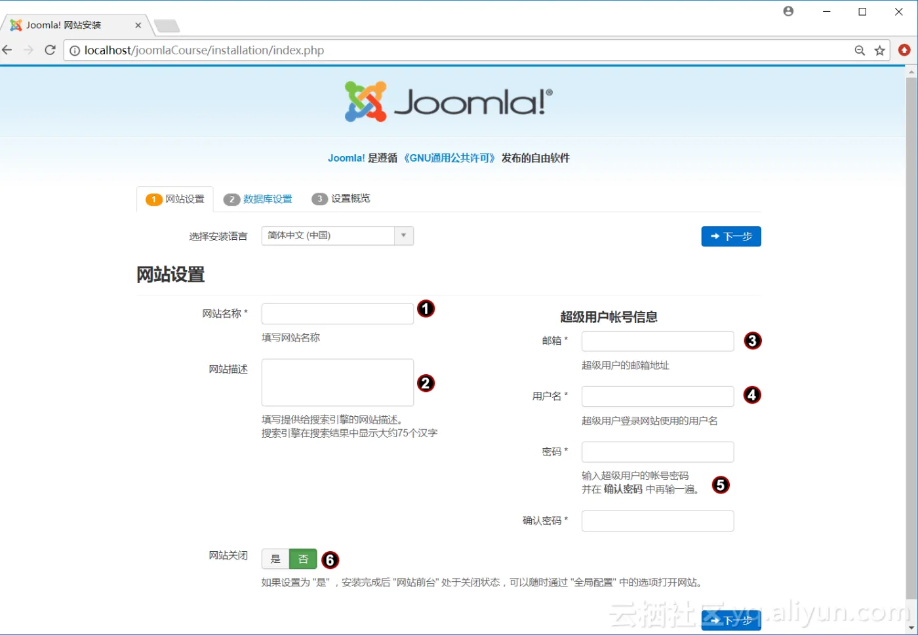918x635 pixels.
Task: Click the Joomla! text link in license line
Action: (346, 158)
